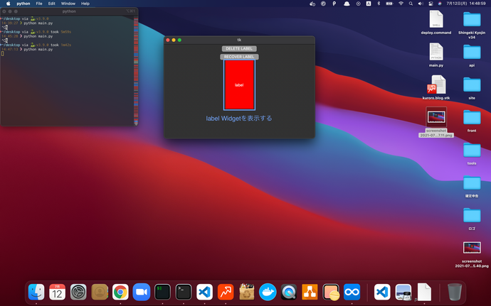Open the File menu
Screen dimensions: 491x306
39,4
